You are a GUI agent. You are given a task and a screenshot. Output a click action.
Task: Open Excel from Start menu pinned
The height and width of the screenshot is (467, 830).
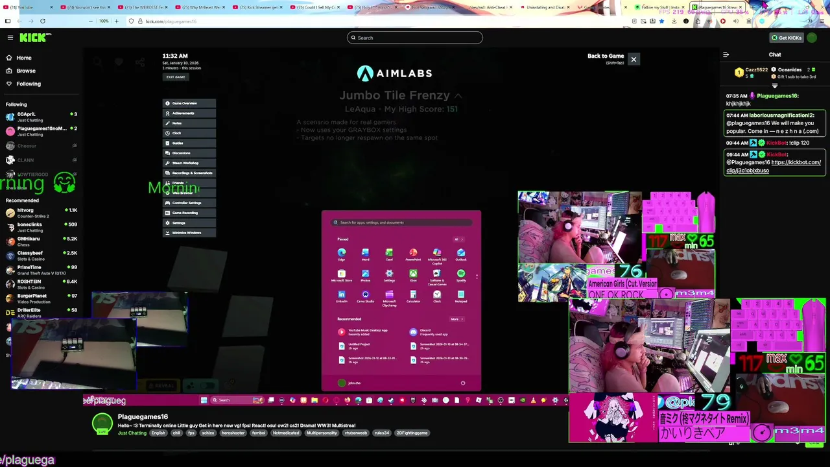point(389,254)
